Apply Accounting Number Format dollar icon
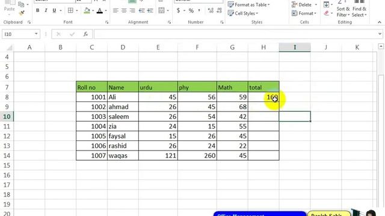Image resolution: width=385 pixels, height=216 pixels. (x=178, y=11)
